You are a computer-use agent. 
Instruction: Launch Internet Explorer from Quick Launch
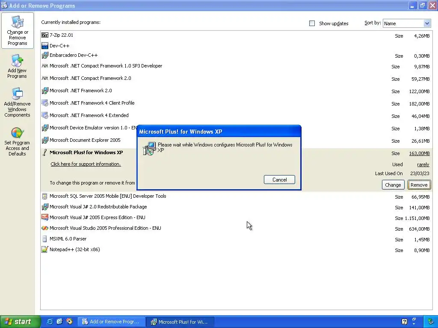pyautogui.click(x=50, y=322)
